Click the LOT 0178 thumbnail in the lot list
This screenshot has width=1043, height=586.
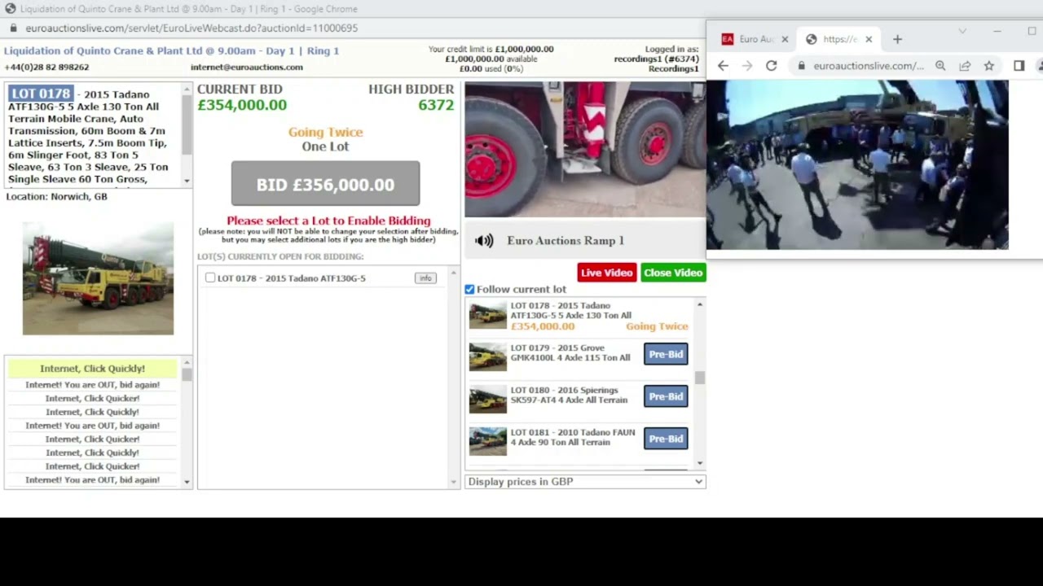pos(487,316)
